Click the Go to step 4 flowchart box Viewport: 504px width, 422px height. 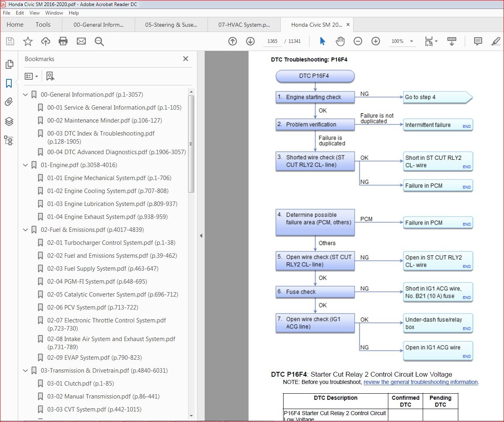(x=438, y=97)
